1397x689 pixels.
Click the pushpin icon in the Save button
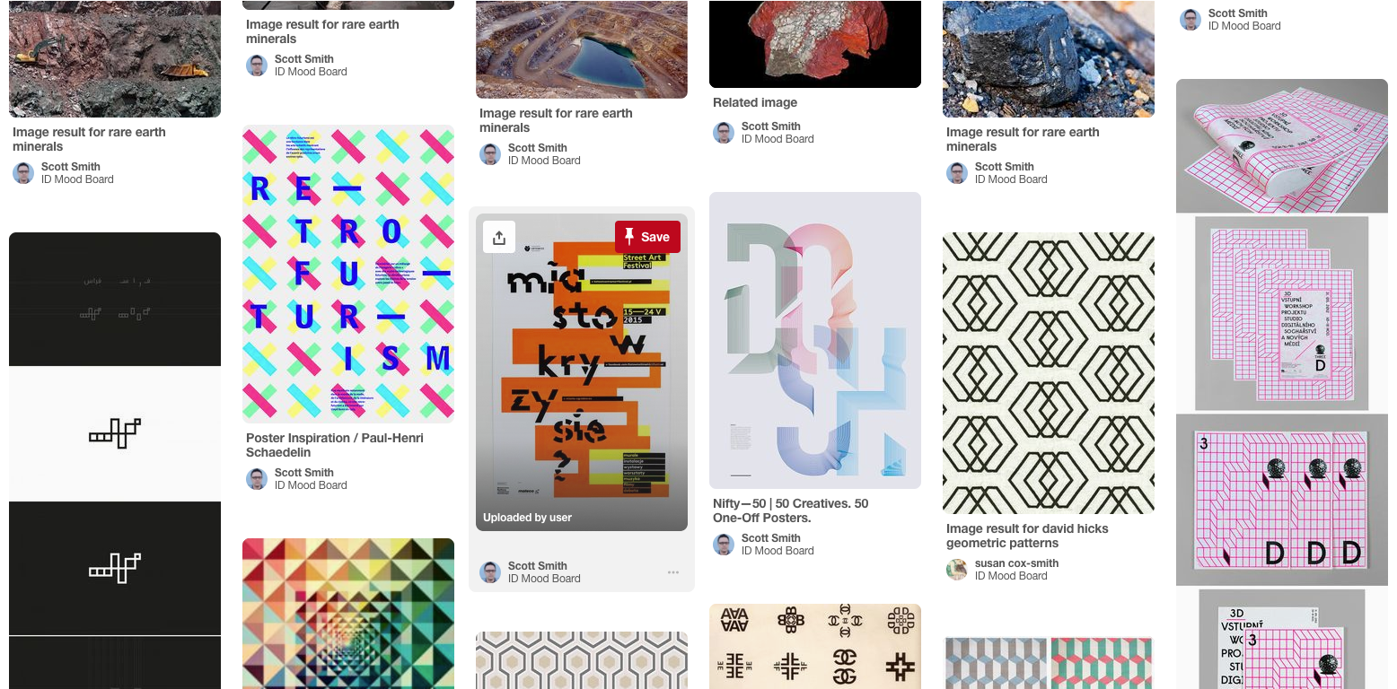click(629, 237)
